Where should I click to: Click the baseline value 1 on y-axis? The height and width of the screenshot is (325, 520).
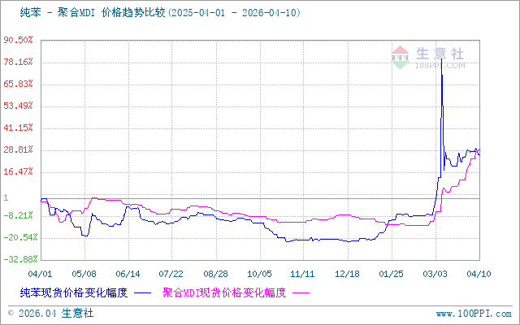click(6, 197)
